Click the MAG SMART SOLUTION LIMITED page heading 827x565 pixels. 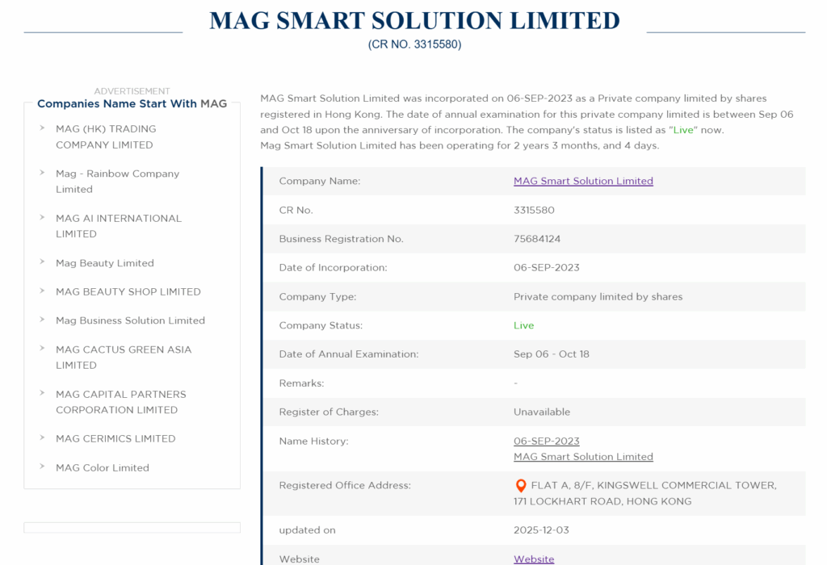click(414, 21)
